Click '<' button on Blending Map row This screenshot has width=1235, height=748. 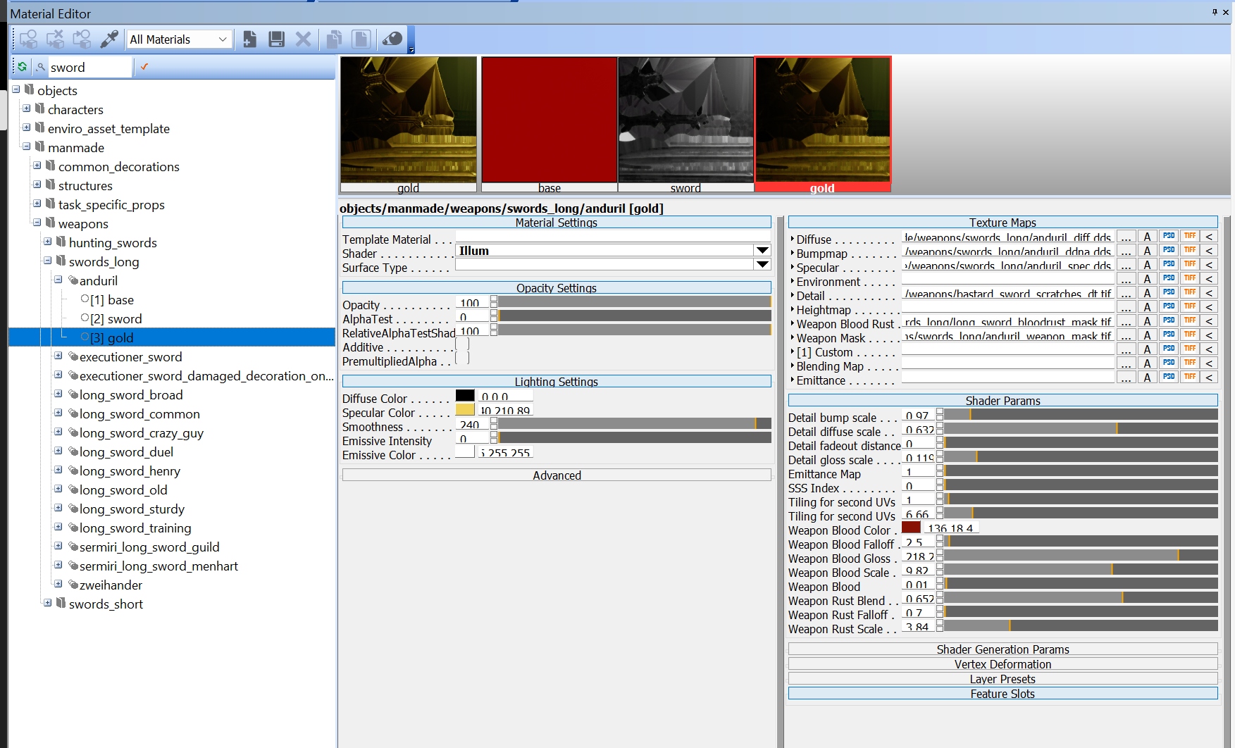point(1209,363)
